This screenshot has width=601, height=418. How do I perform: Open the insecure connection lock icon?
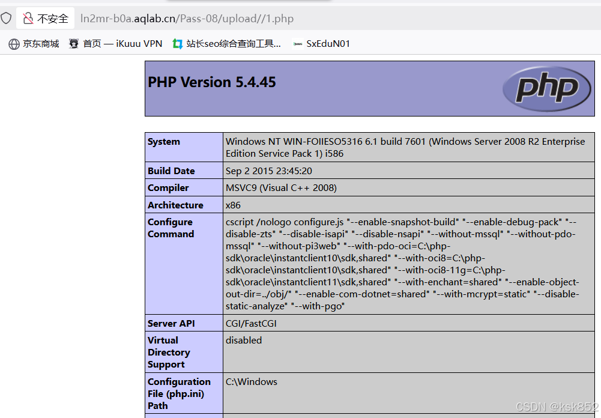[x=28, y=18]
